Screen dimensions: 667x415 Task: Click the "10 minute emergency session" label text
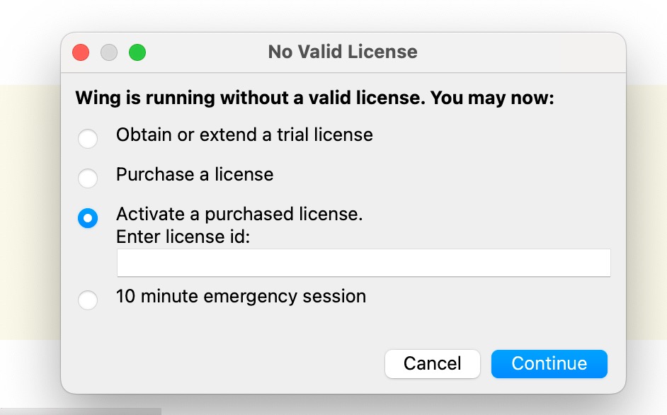241,296
